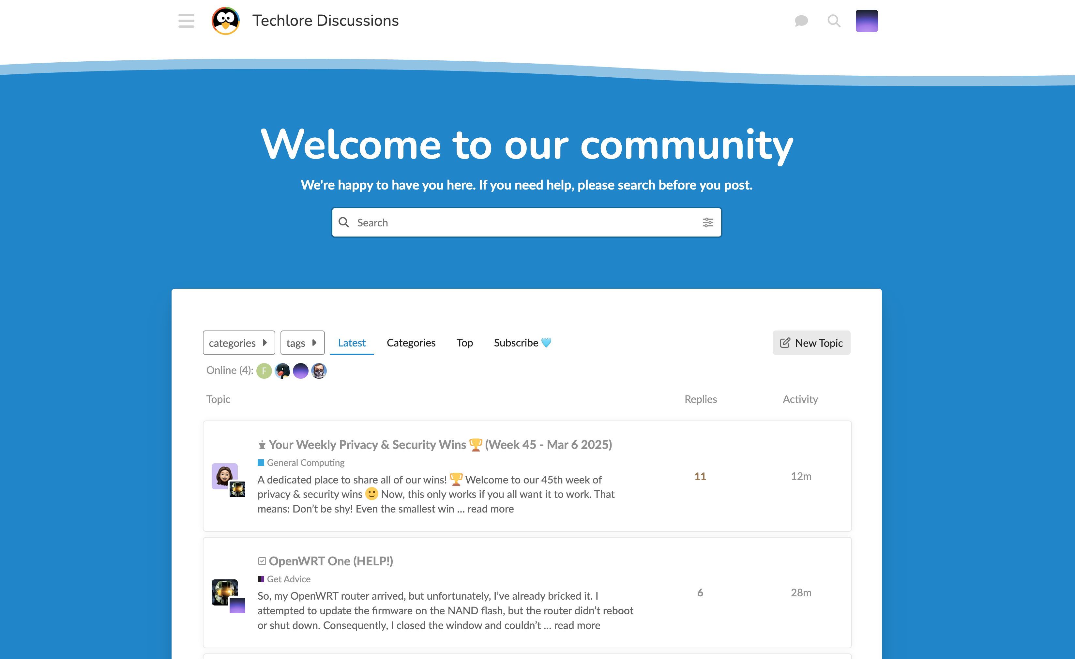The width and height of the screenshot is (1075, 659).
Task: Click the General Computing category badge
Action: point(305,463)
